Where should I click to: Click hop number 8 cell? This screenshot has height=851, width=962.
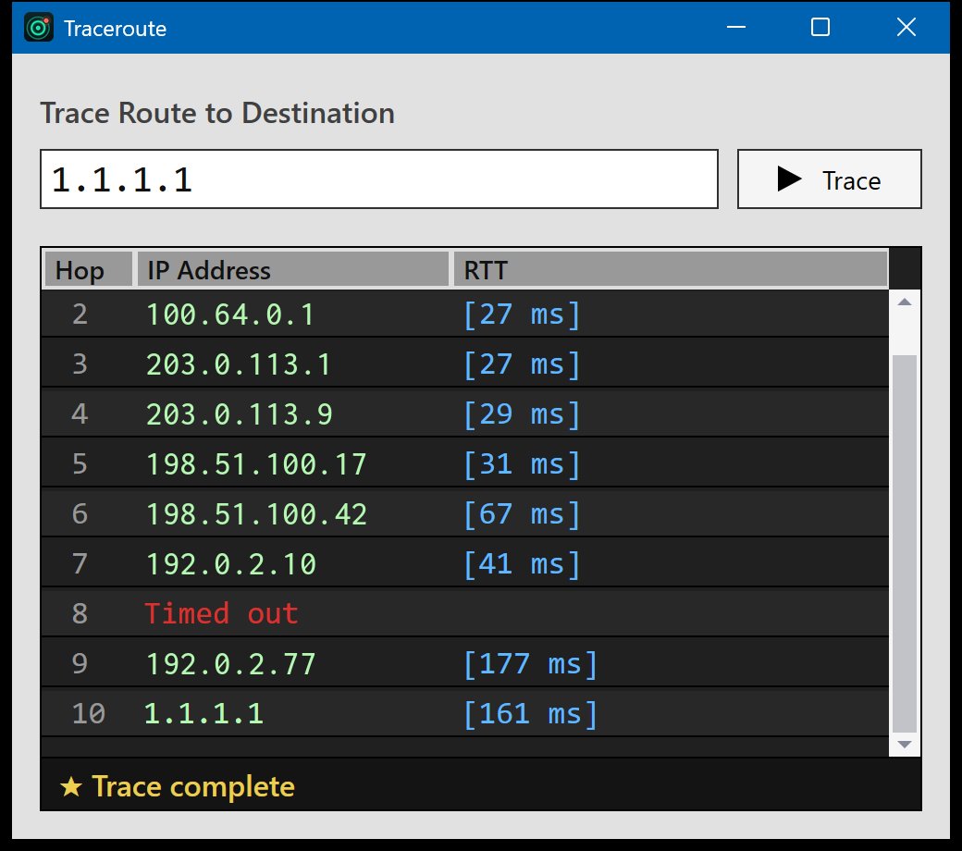pyautogui.click(x=80, y=613)
